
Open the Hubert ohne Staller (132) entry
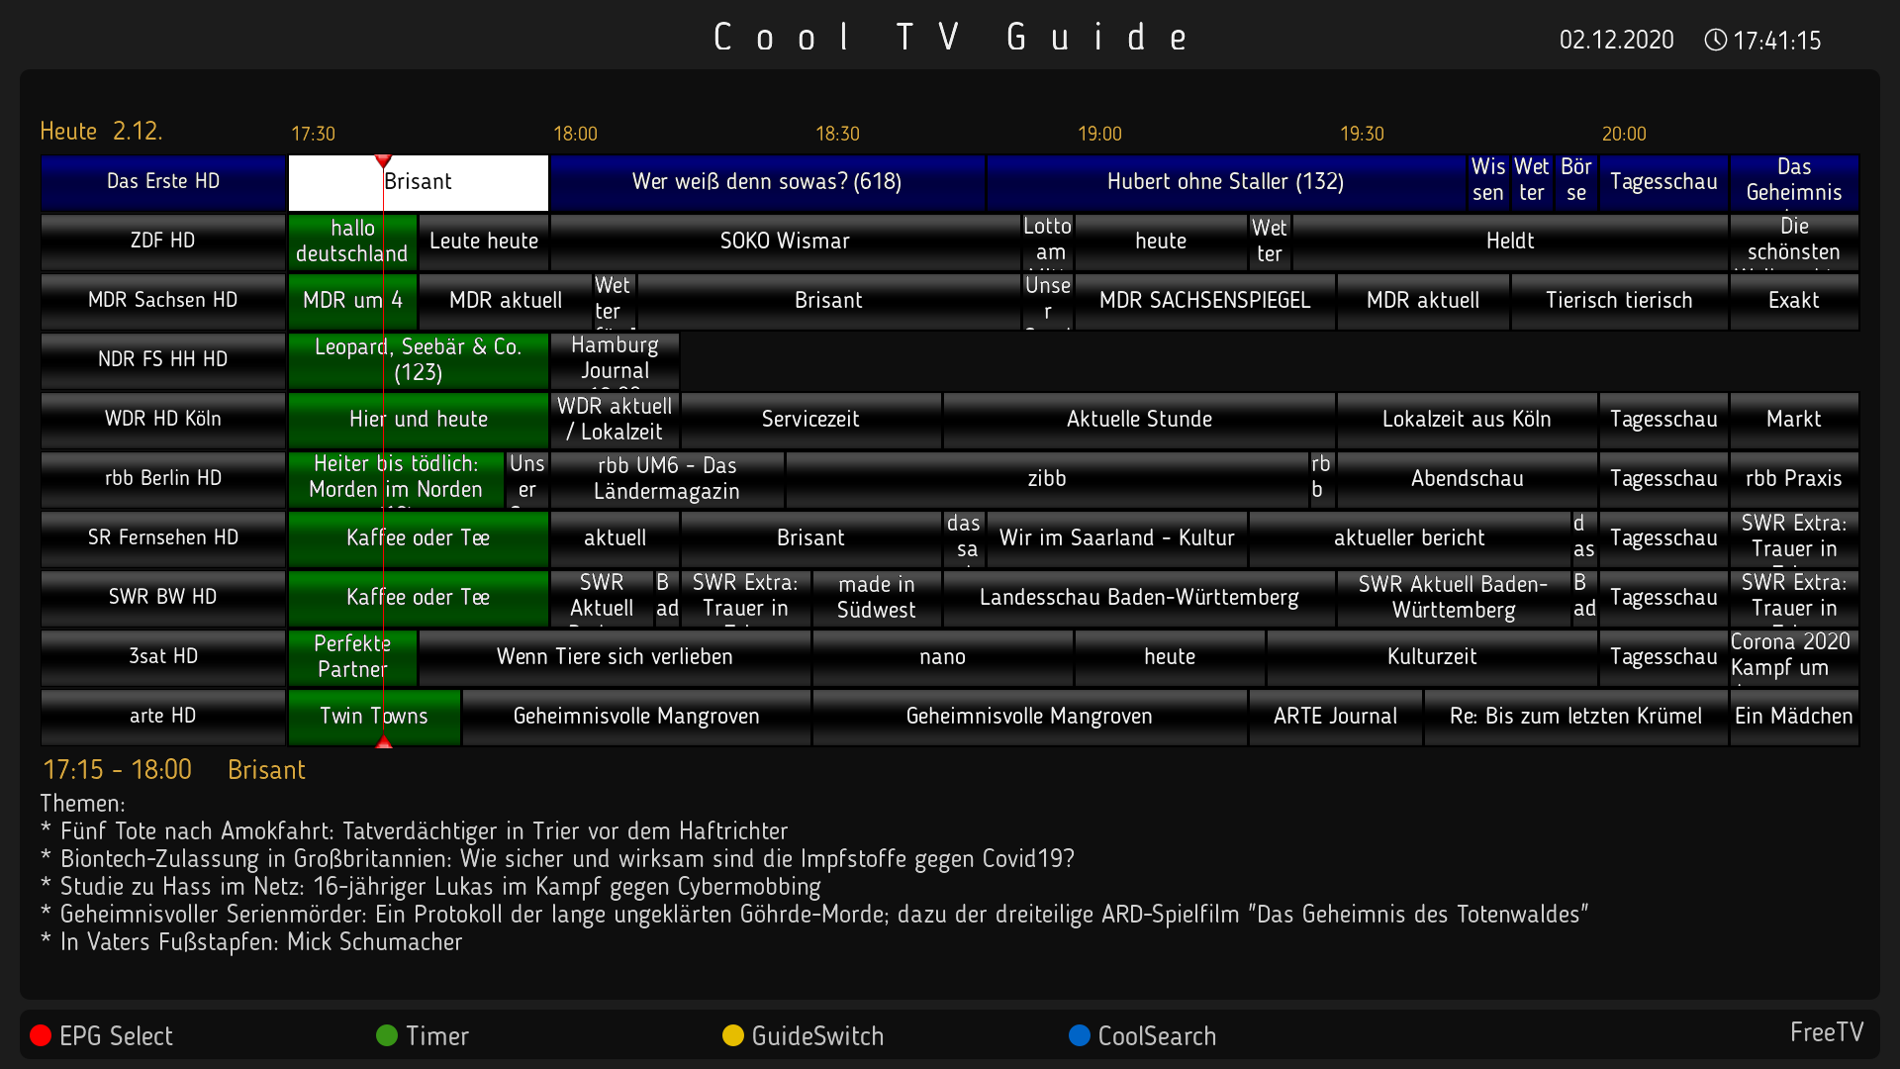click(x=1224, y=182)
